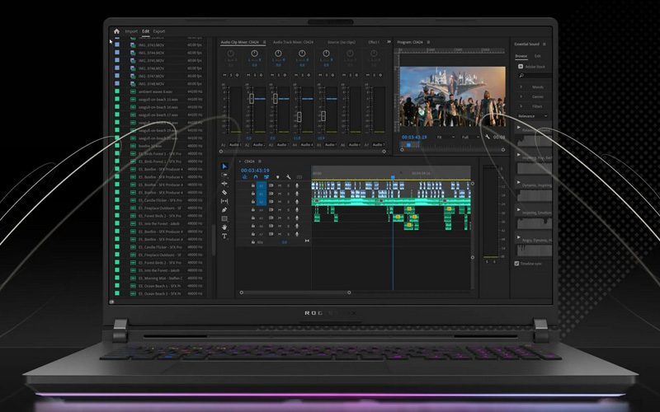Mute the first Audio Clip Mixer channel
This screenshot has width=660, height=412.
pyautogui.click(x=224, y=76)
